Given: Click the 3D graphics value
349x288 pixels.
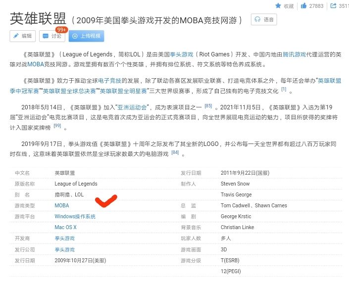Looking at the screenshot, I should (224, 249).
